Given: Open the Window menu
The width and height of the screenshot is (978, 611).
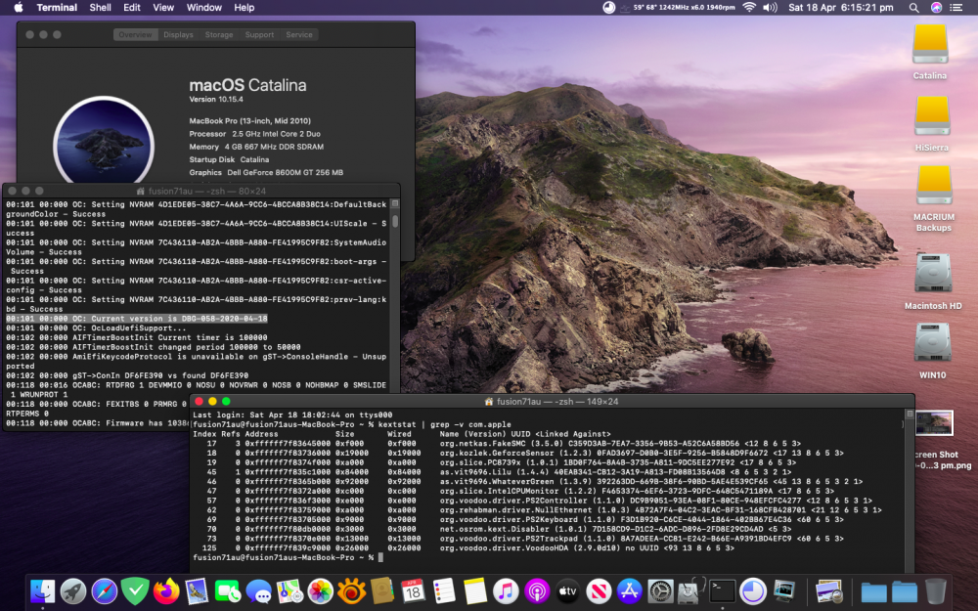Looking at the screenshot, I should pyautogui.click(x=204, y=8).
